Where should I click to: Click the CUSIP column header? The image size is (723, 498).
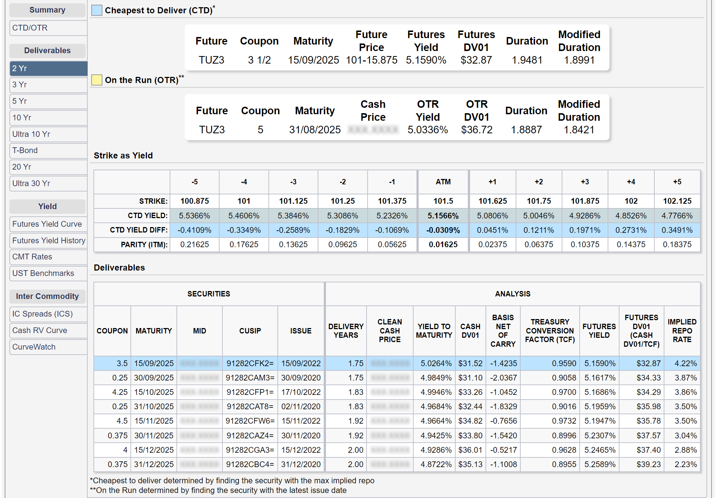tap(250, 331)
